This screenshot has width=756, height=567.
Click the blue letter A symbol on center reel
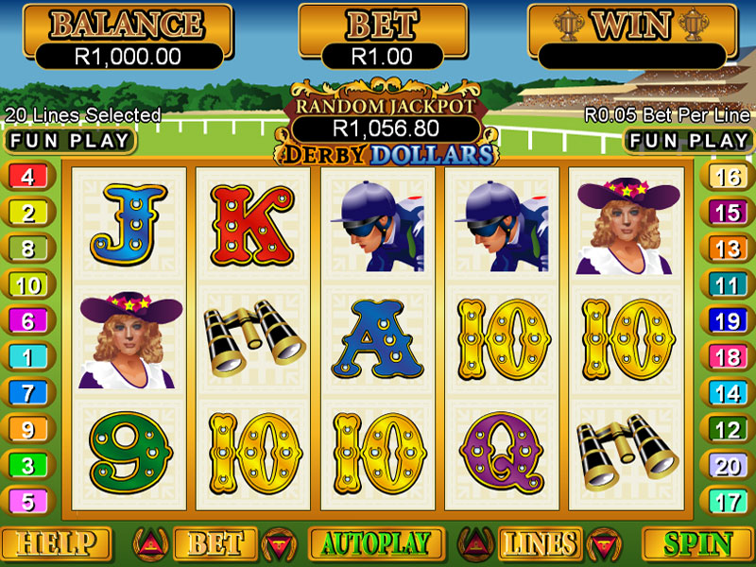[377, 339]
